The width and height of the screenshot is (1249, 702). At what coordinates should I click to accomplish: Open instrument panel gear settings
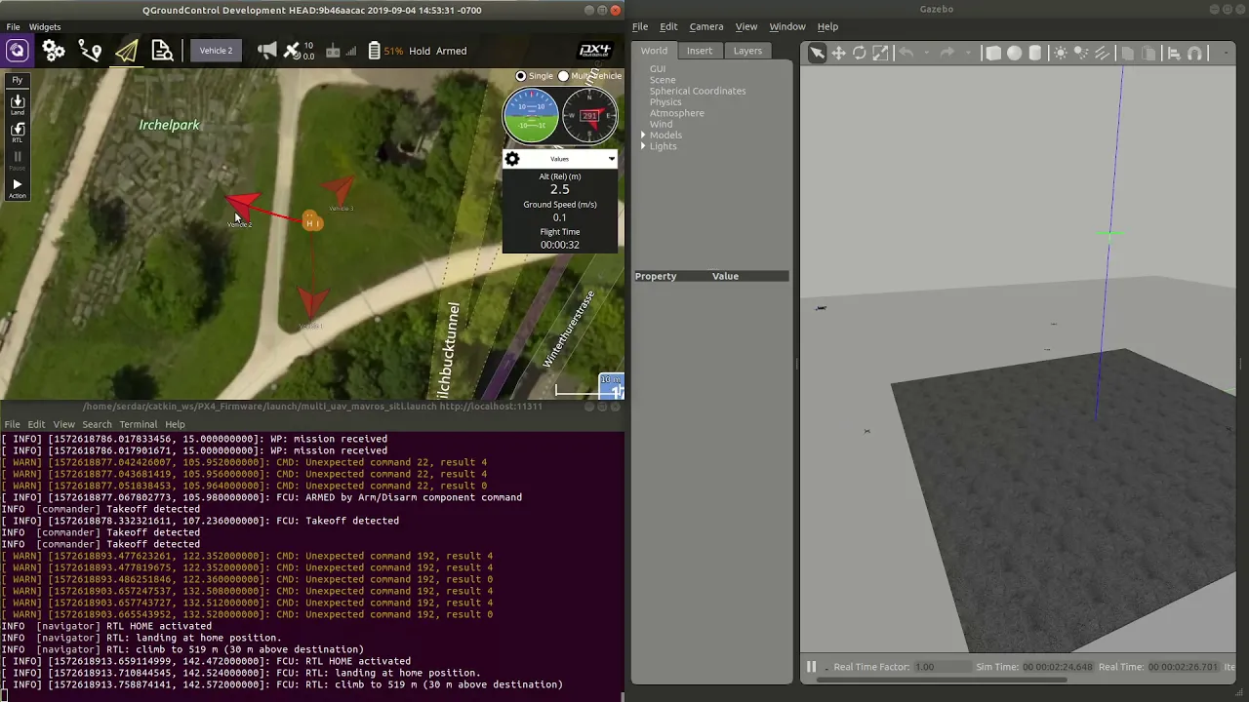(512, 159)
